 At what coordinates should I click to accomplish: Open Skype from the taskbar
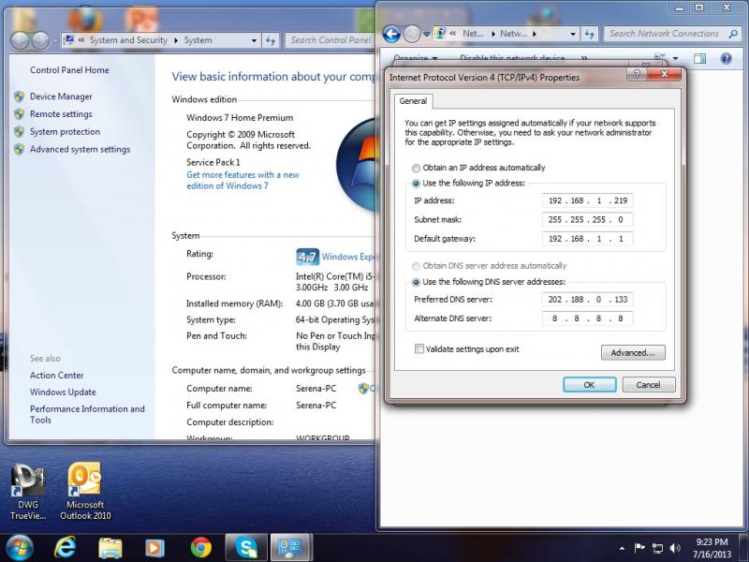pos(246,548)
